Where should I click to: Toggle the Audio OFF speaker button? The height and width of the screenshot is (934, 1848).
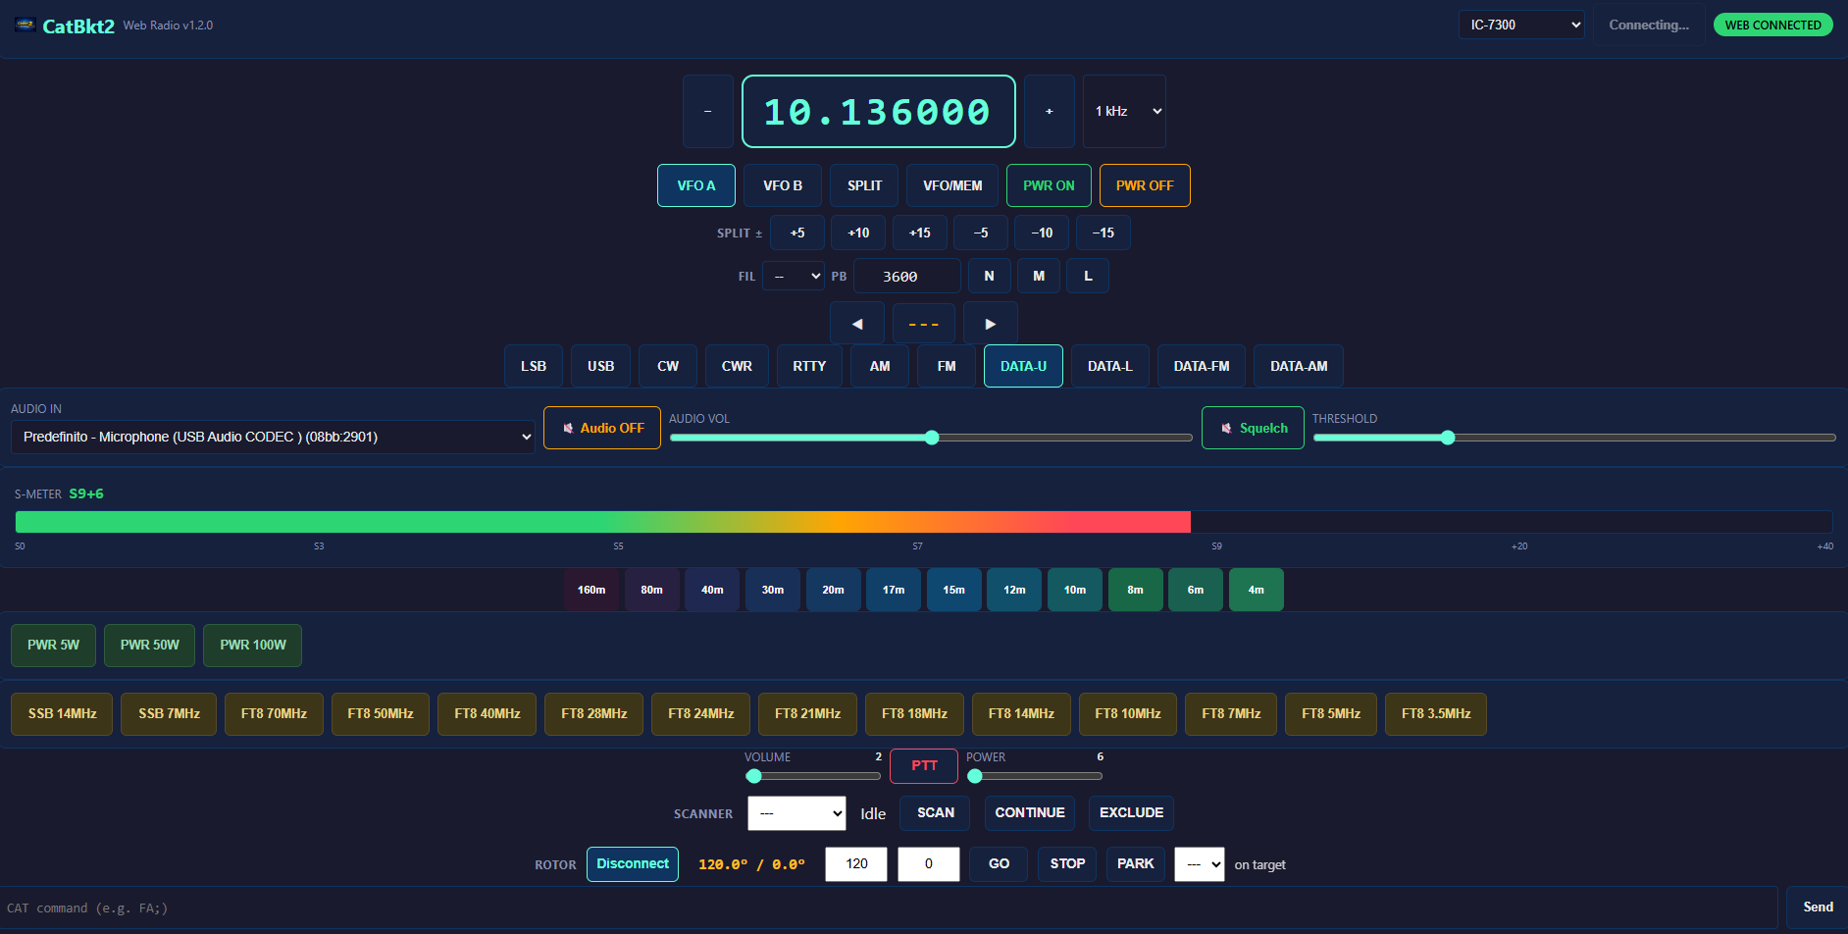pyautogui.click(x=602, y=428)
